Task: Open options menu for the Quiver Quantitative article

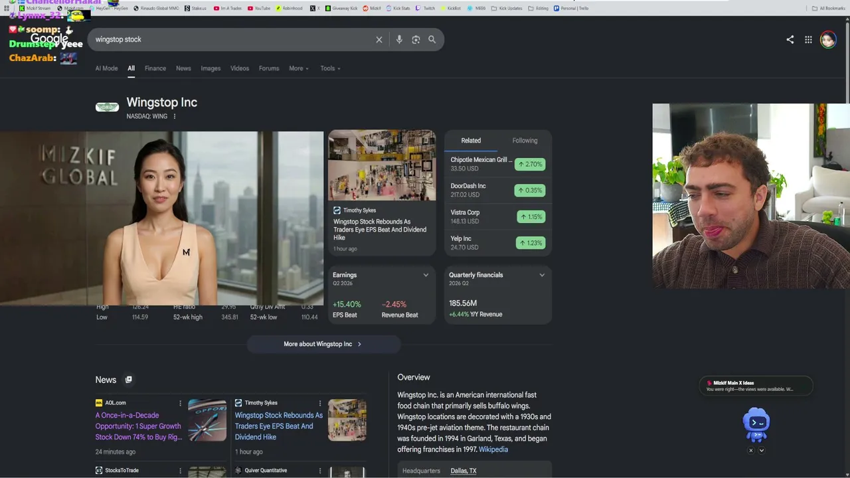Action: pyautogui.click(x=320, y=471)
